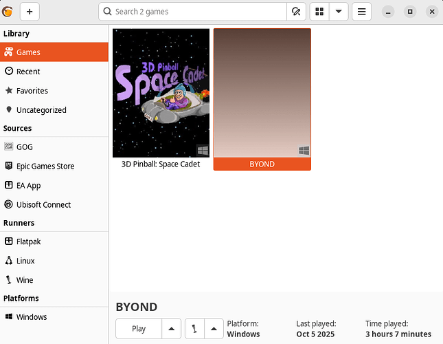Click the Wine glass runner button
The height and width of the screenshot is (344, 443).
[194, 329]
